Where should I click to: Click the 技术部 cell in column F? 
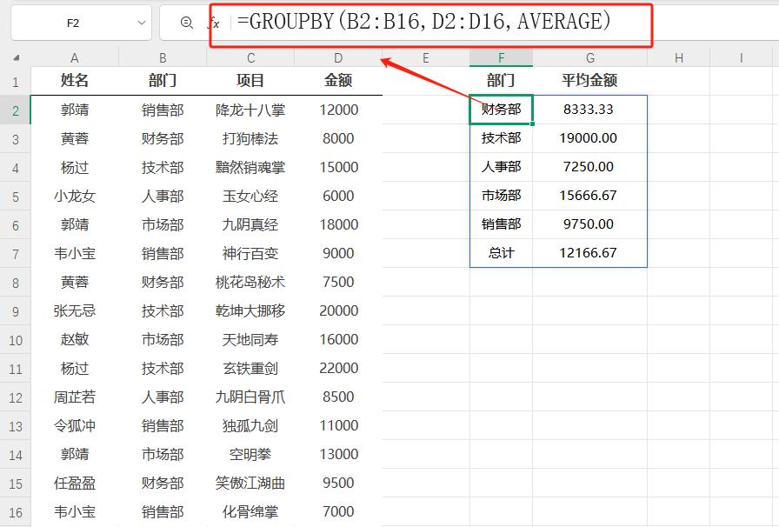pyautogui.click(x=501, y=138)
